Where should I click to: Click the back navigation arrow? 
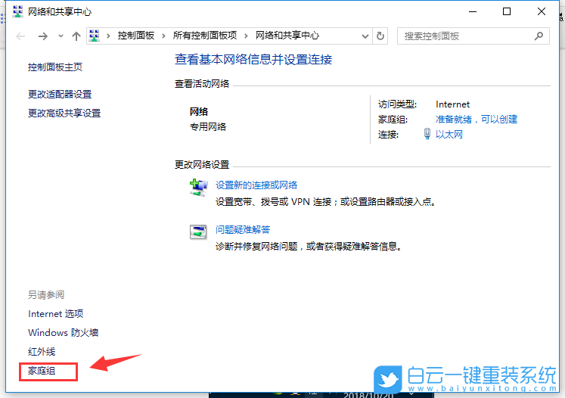click(x=20, y=36)
